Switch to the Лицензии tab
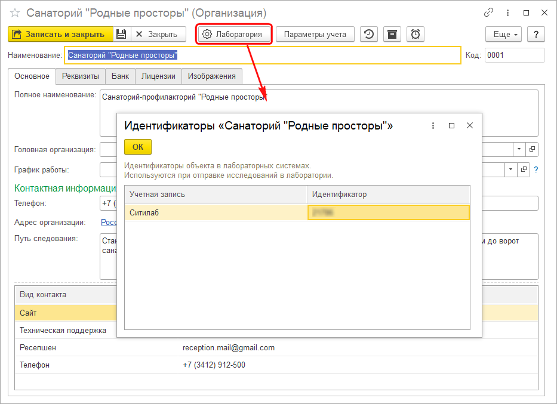557x404 pixels. pyautogui.click(x=158, y=76)
